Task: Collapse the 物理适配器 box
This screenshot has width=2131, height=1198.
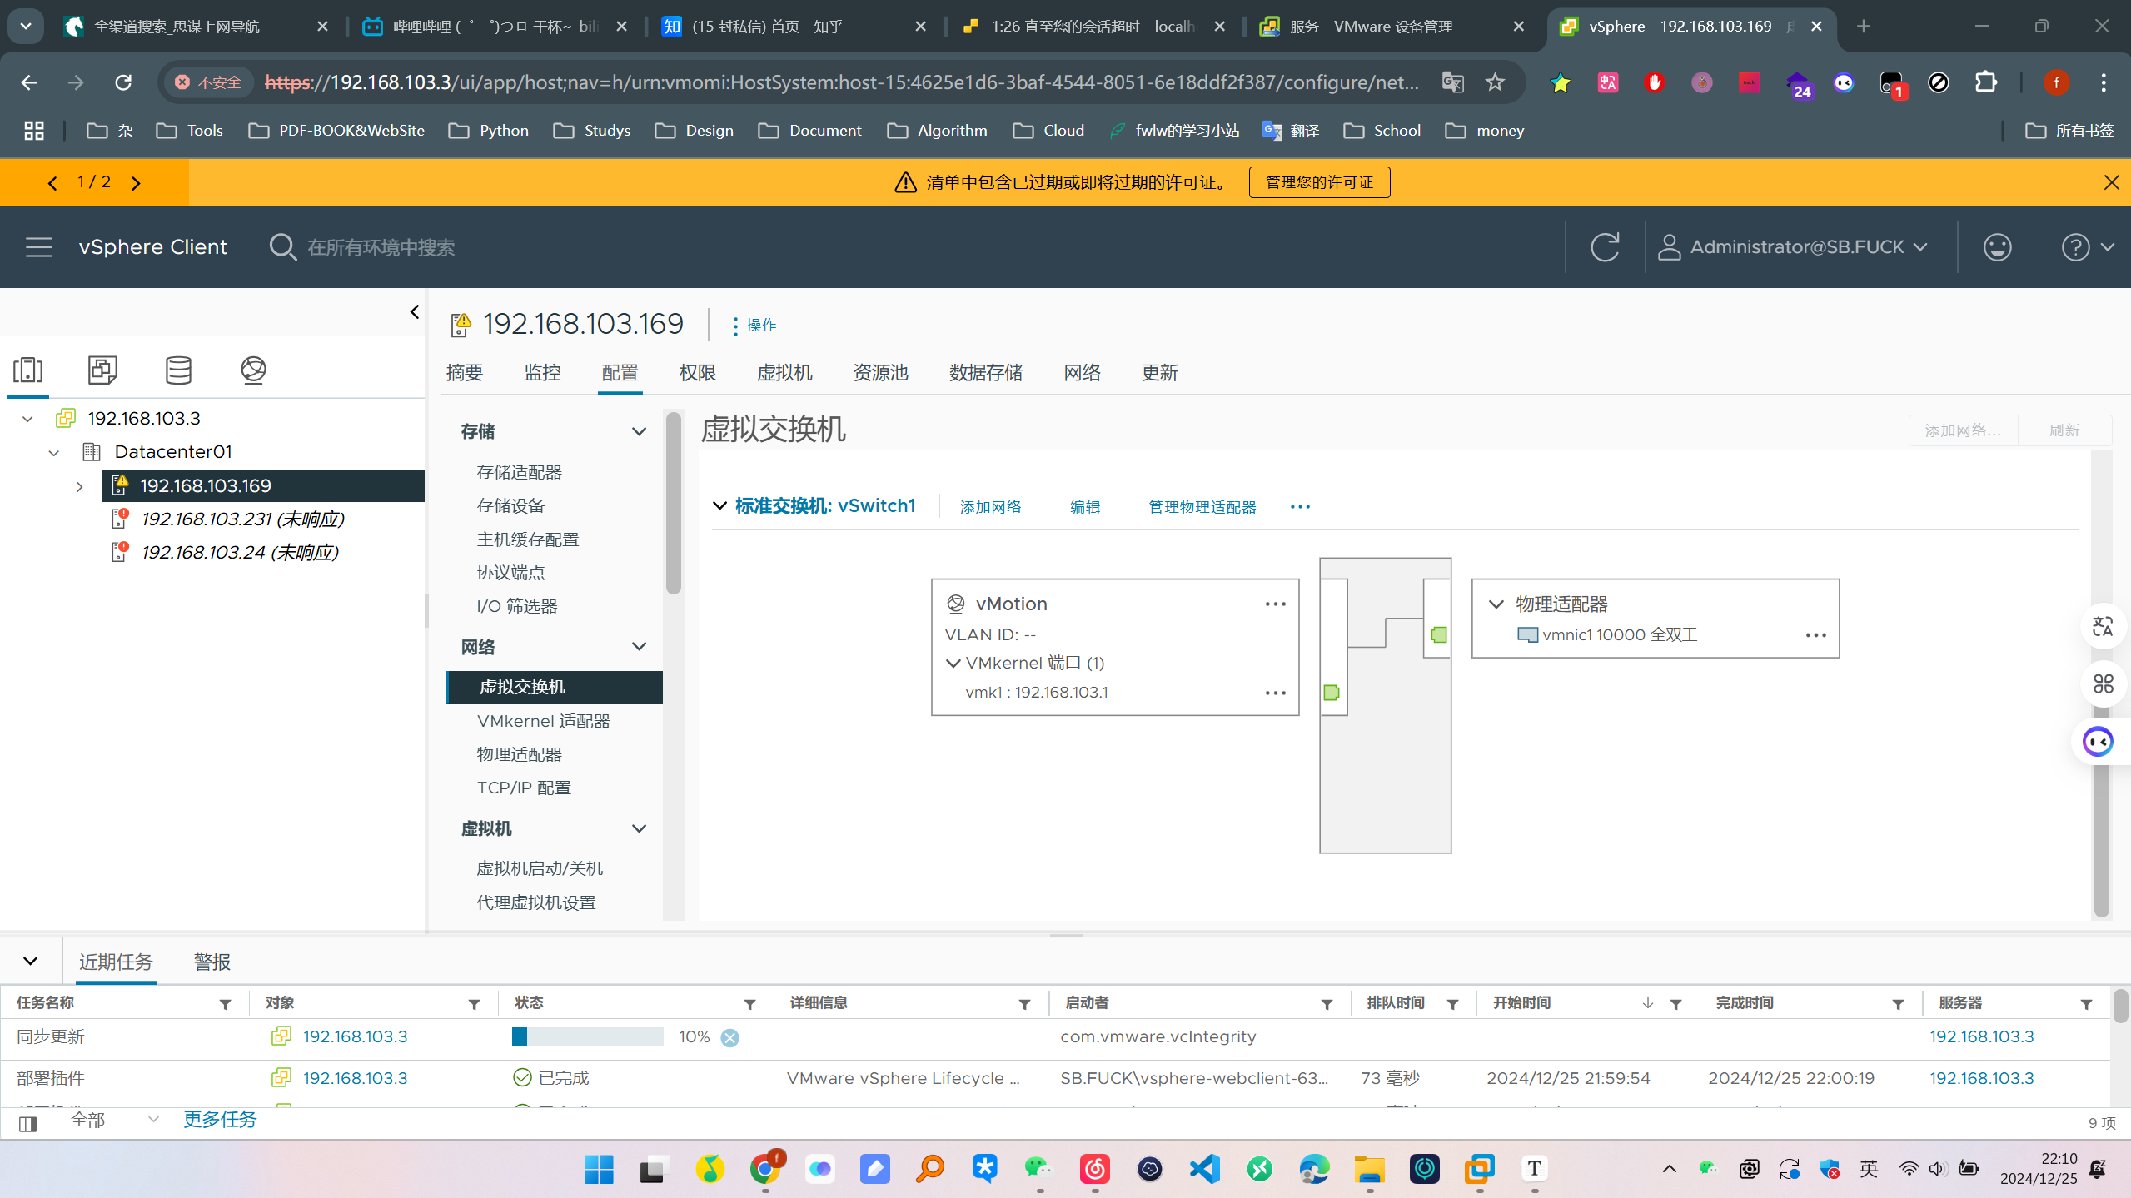Action: click(x=1496, y=604)
